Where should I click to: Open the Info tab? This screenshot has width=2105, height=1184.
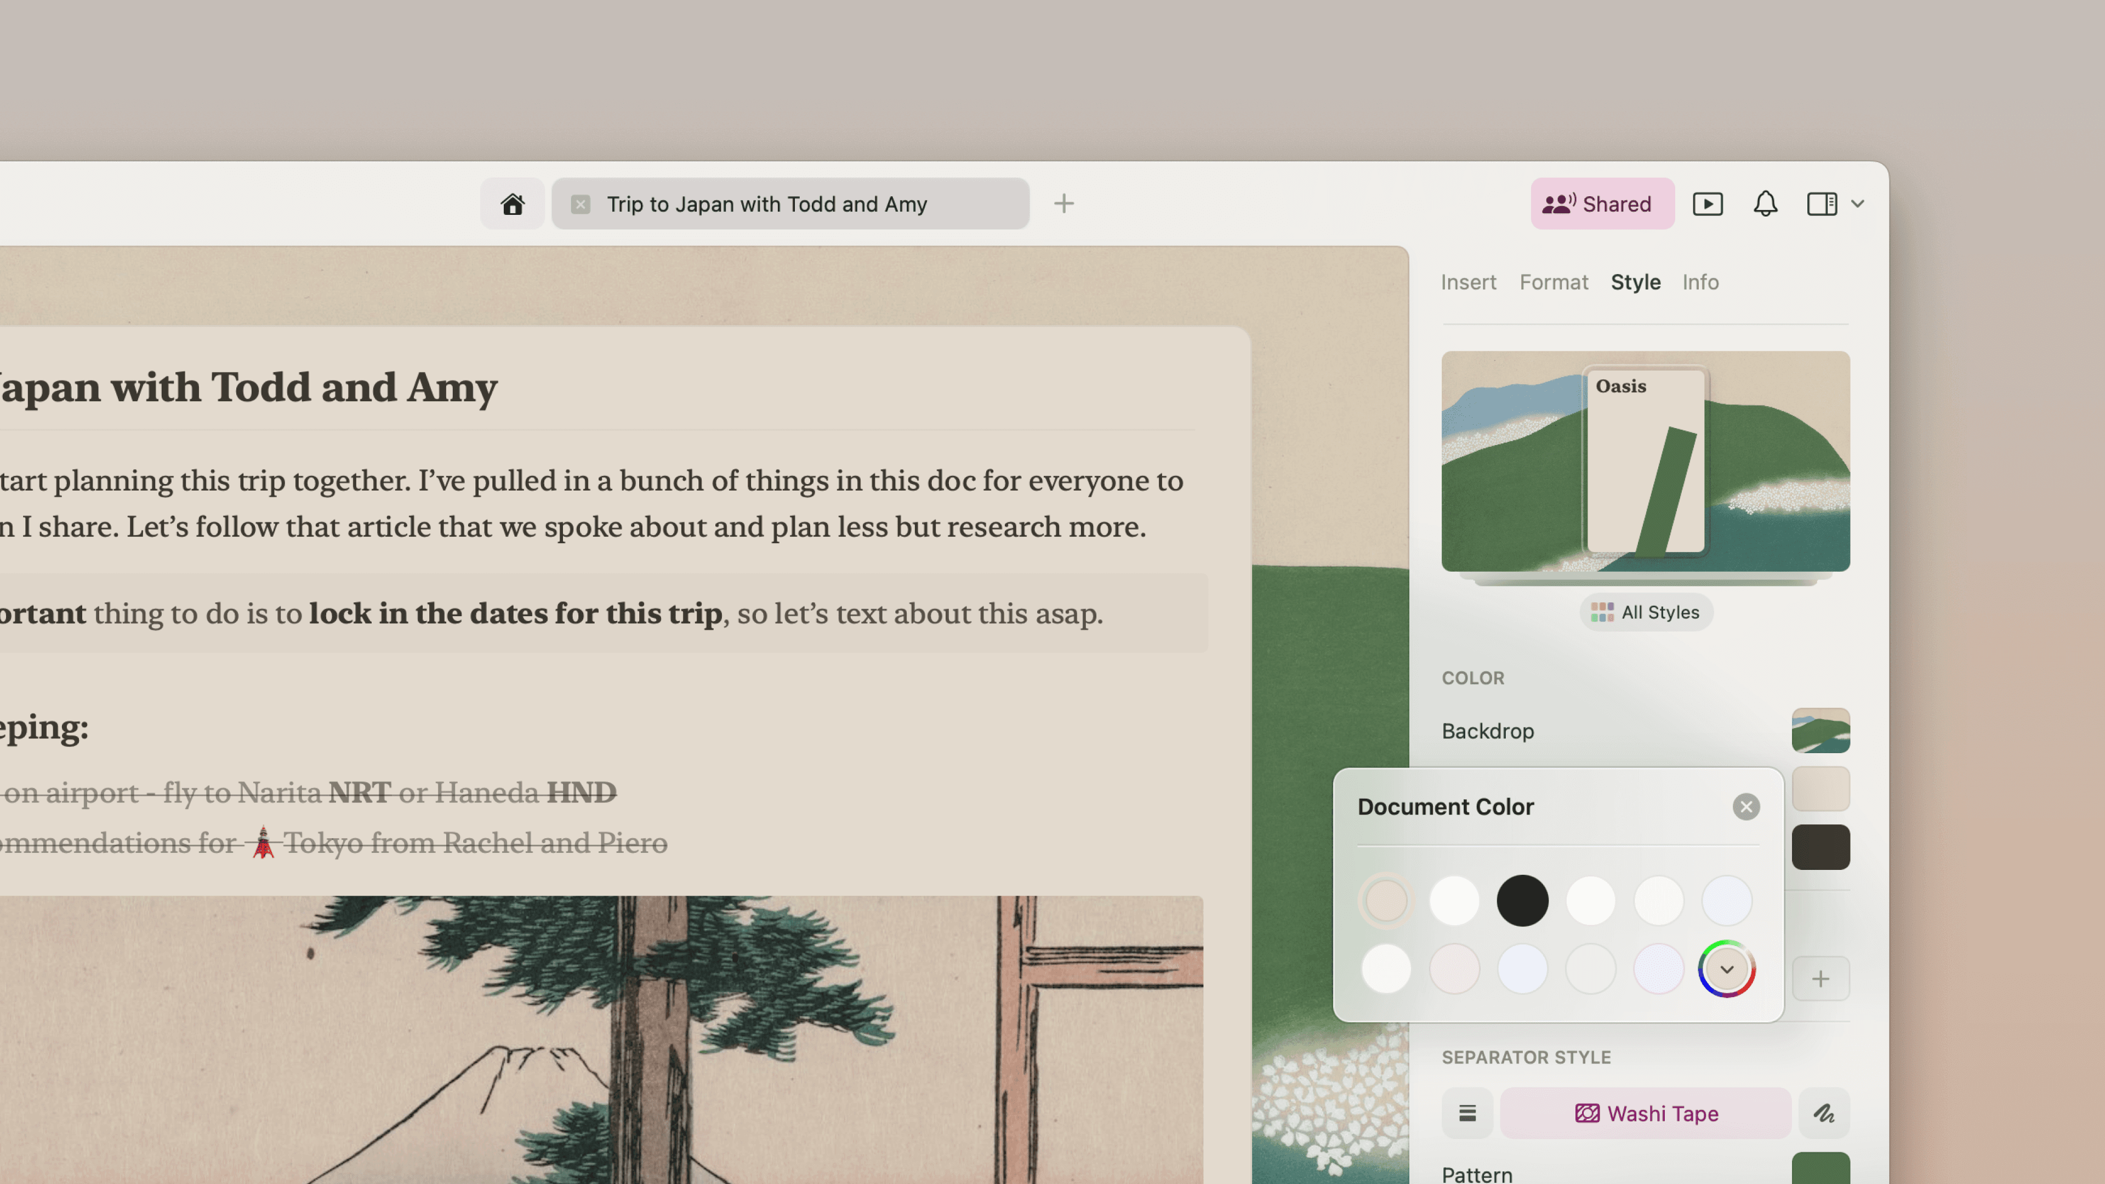click(x=1700, y=282)
